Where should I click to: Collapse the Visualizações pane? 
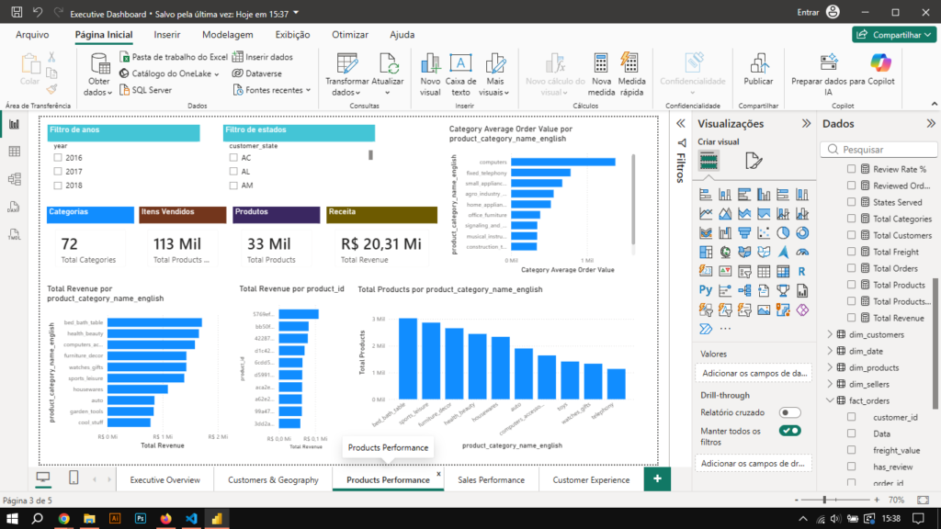pos(806,124)
